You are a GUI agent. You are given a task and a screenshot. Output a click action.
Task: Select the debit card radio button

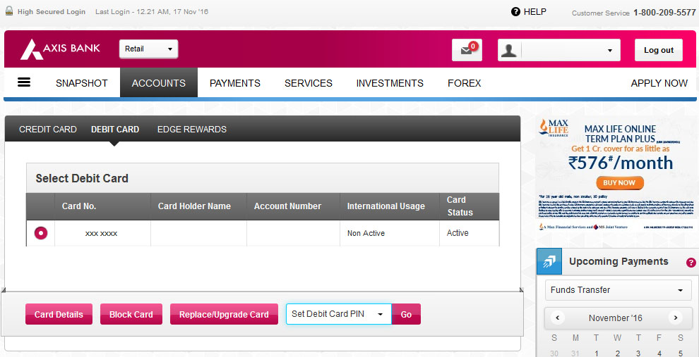pos(41,233)
